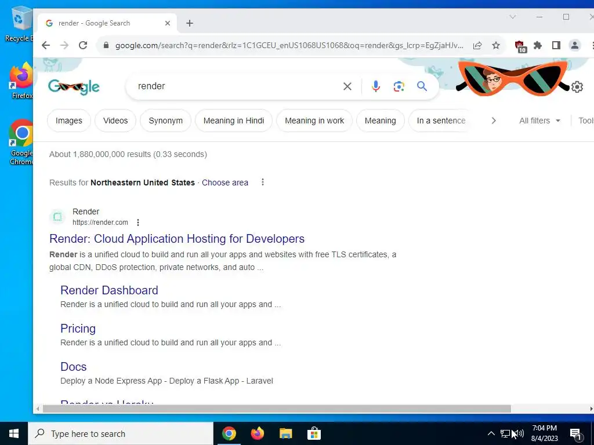Open options for Northeastern United States location
The height and width of the screenshot is (445, 594).
[x=263, y=183]
